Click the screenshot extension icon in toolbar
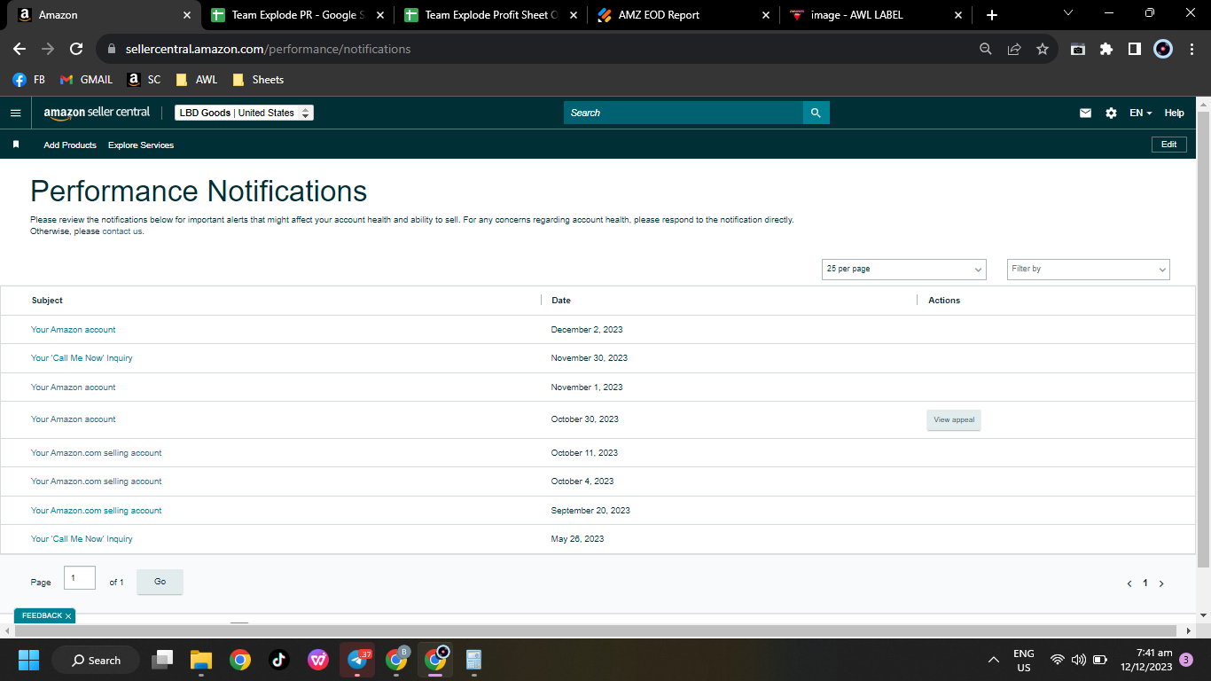1211x681 pixels. (1078, 49)
